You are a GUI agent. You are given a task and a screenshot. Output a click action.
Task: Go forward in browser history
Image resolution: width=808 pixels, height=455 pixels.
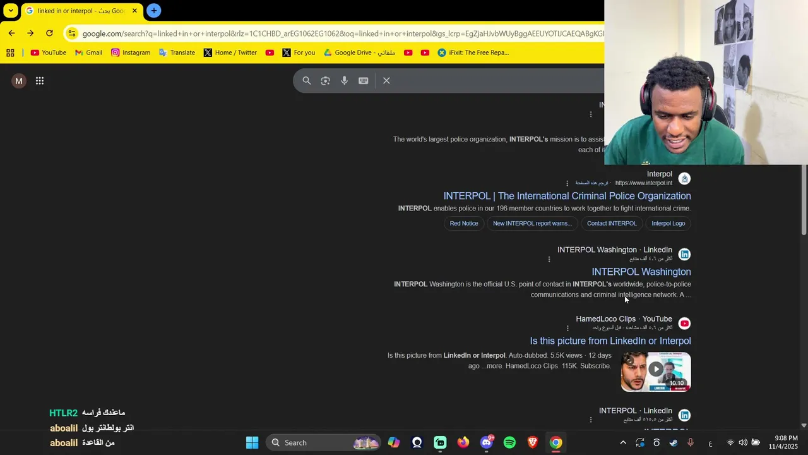click(x=30, y=33)
